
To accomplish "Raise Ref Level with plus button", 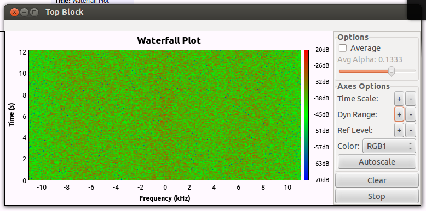I will pos(399,130).
